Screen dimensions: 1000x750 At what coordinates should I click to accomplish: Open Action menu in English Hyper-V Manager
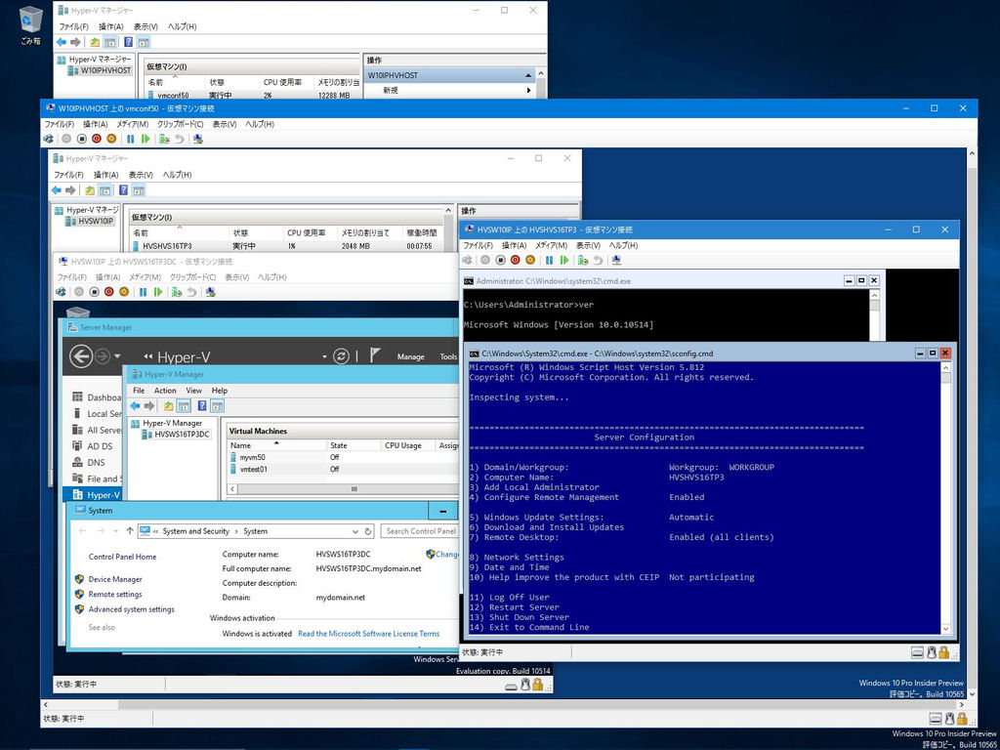coord(164,391)
